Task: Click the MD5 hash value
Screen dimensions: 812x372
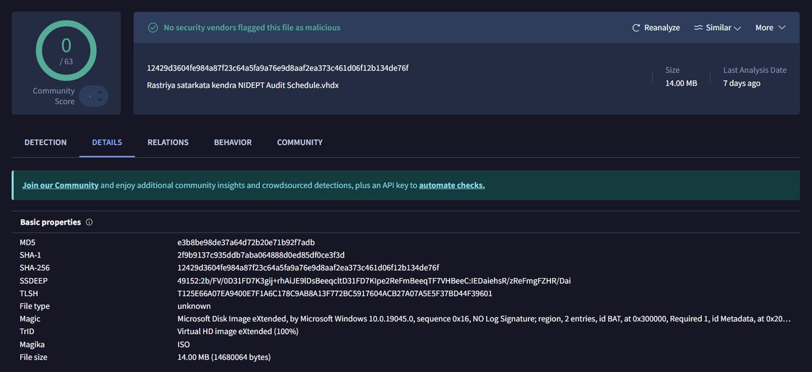Action: coord(246,242)
